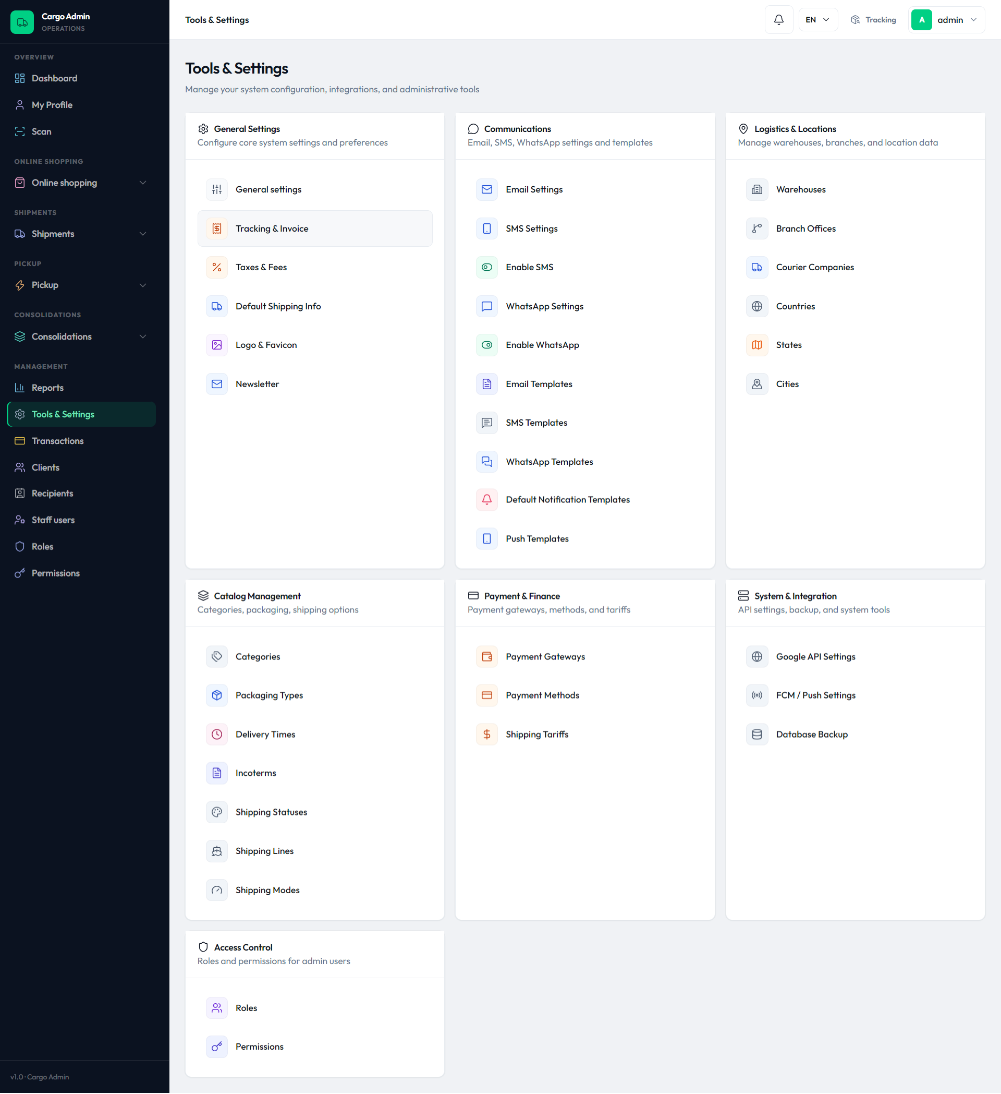The height and width of the screenshot is (1094, 1001).
Task: Click the Cargo Admin truck logo
Action: [x=22, y=22]
